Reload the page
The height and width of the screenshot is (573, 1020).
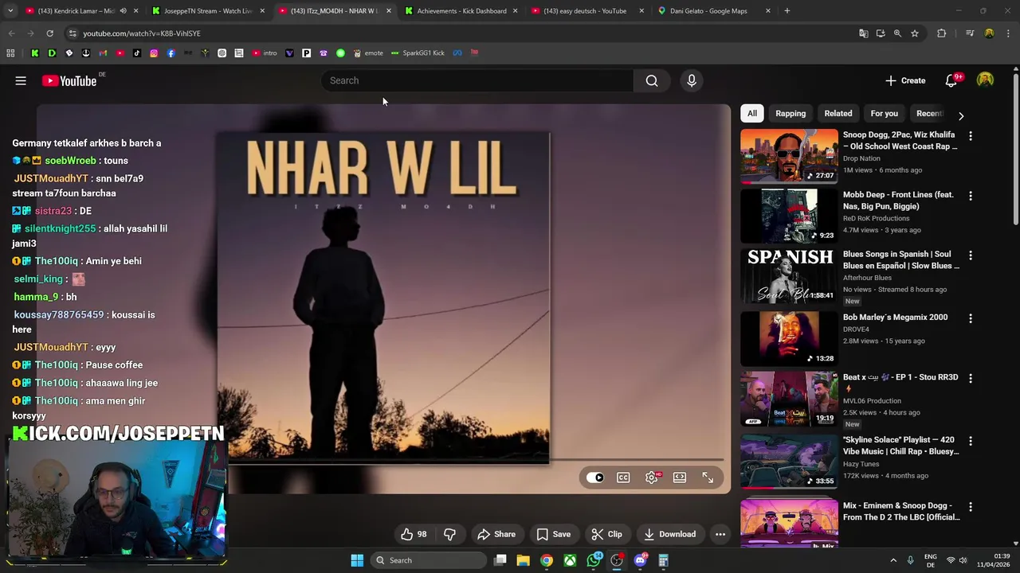click(49, 33)
